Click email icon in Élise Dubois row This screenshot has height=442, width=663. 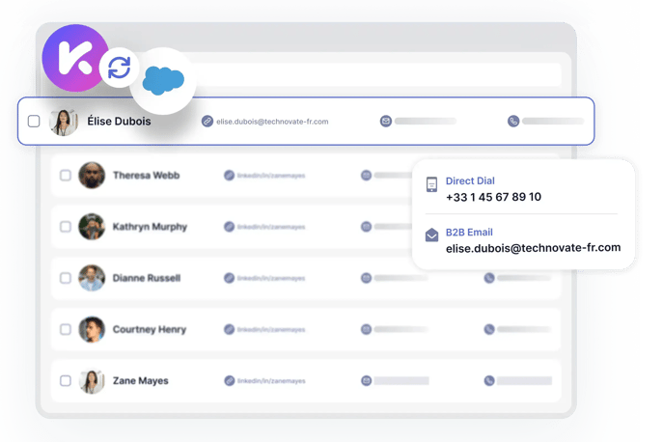(386, 122)
